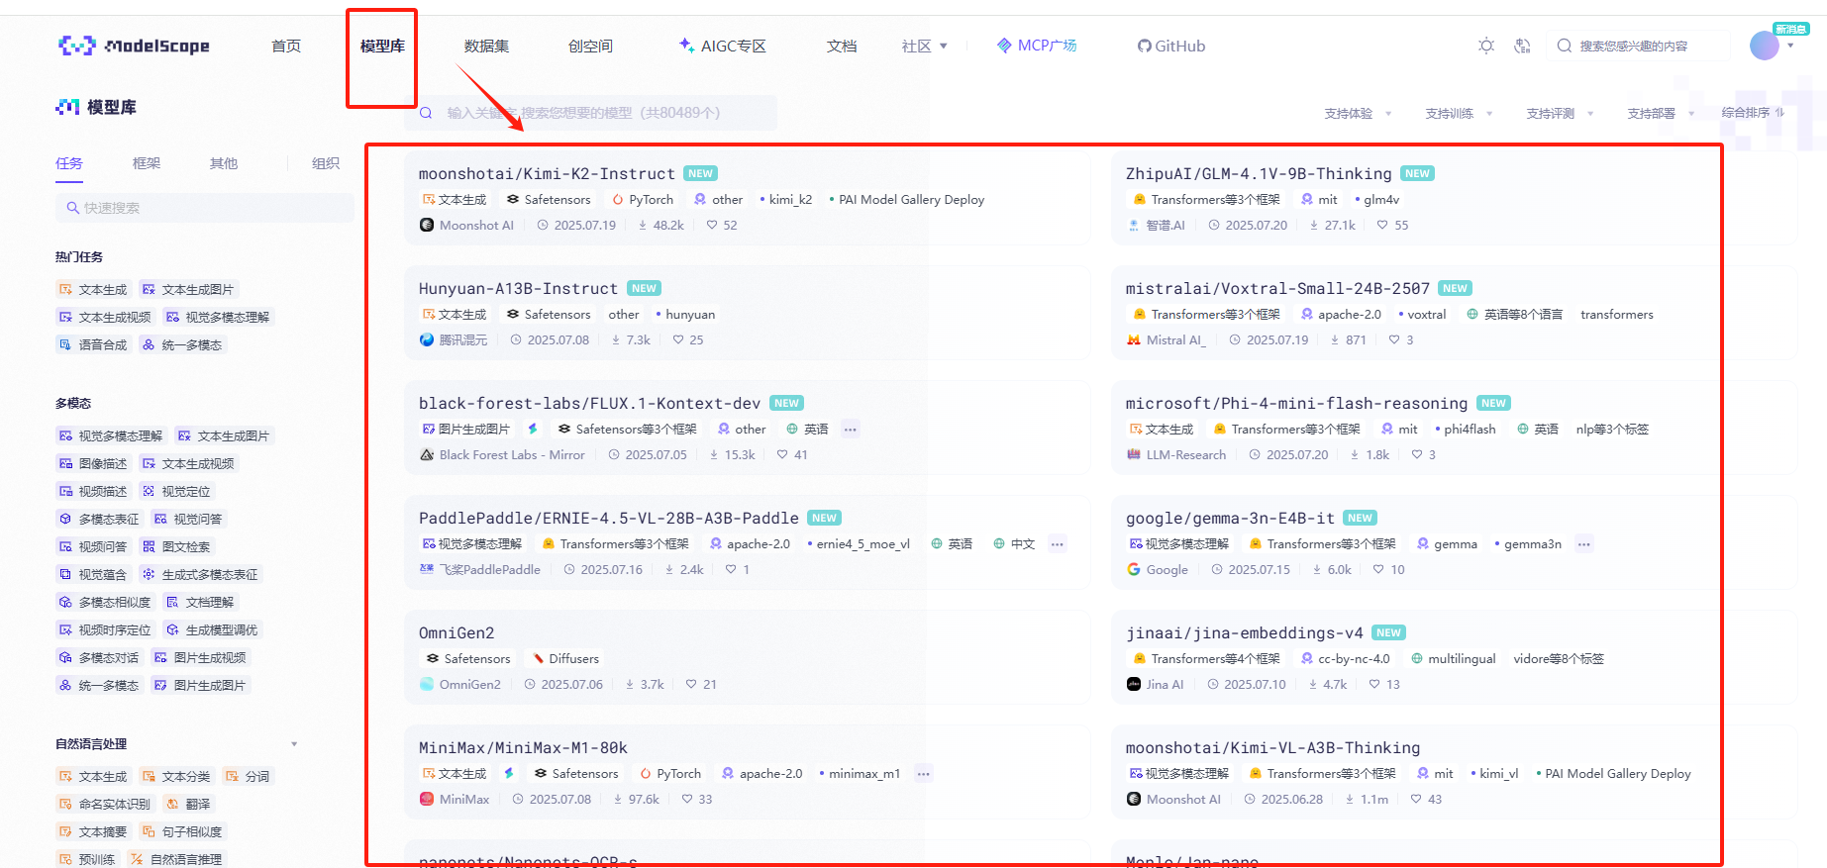Open 创空间 in the navigation bar
This screenshot has height=868, width=1827.
click(590, 46)
